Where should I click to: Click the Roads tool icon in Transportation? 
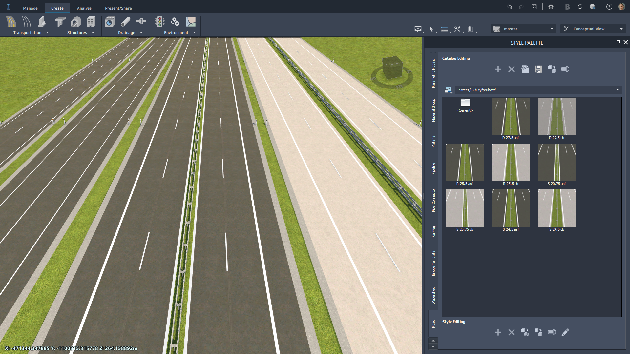coord(11,22)
